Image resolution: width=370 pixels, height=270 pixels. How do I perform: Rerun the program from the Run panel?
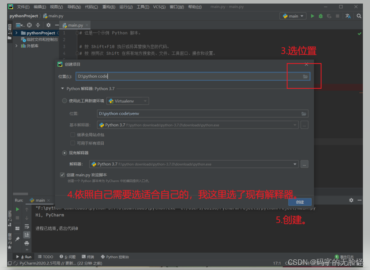[17, 209]
